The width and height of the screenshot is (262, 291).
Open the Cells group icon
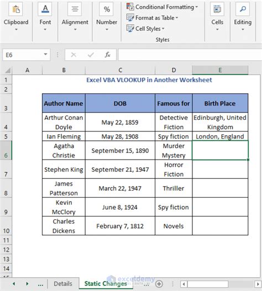point(217,9)
